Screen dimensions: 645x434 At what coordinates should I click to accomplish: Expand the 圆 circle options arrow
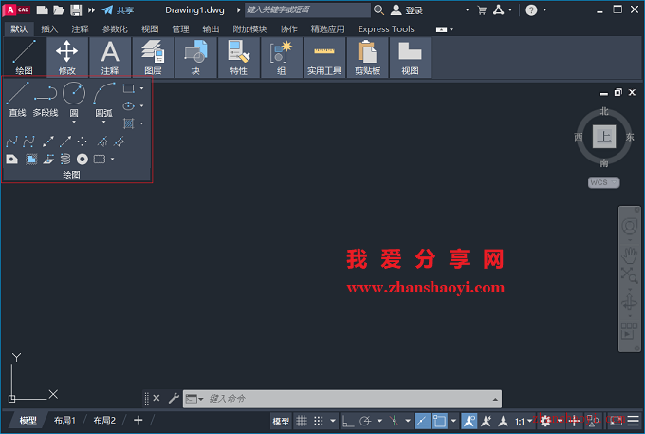(x=74, y=123)
